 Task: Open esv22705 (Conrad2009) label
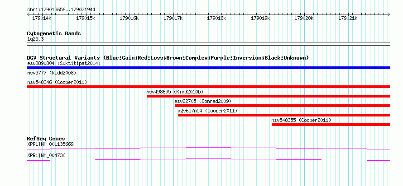(x=203, y=101)
